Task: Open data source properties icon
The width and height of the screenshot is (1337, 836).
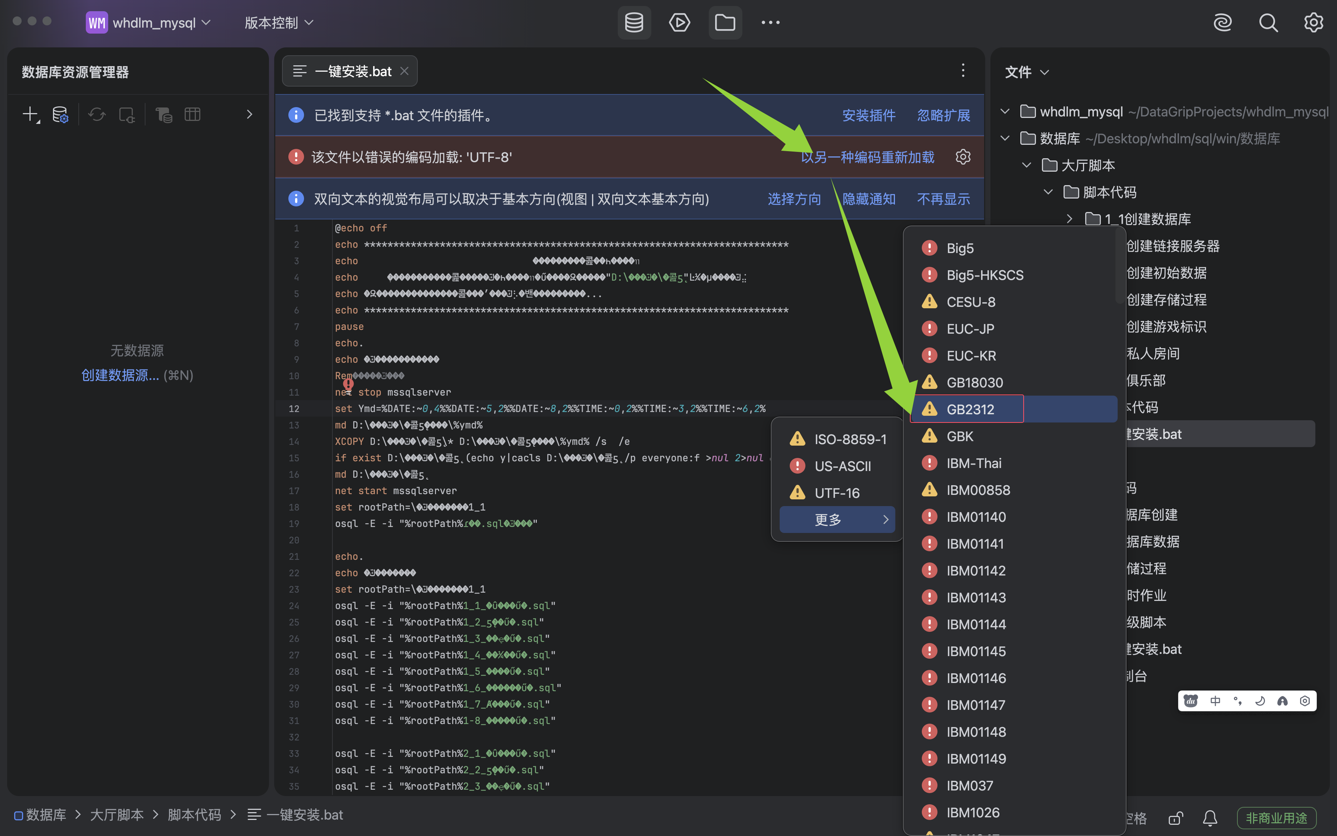Action: 60,115
